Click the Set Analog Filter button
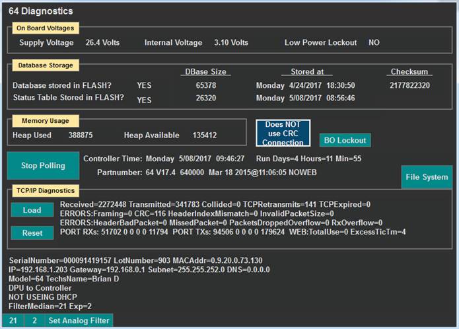 (x=79, y=320)
